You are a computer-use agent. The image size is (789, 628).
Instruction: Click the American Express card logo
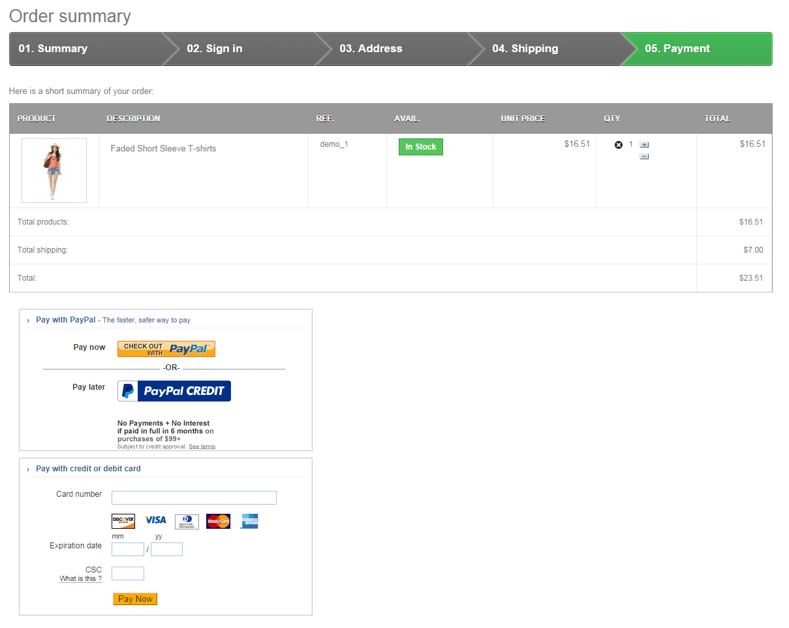coord(249,521)
